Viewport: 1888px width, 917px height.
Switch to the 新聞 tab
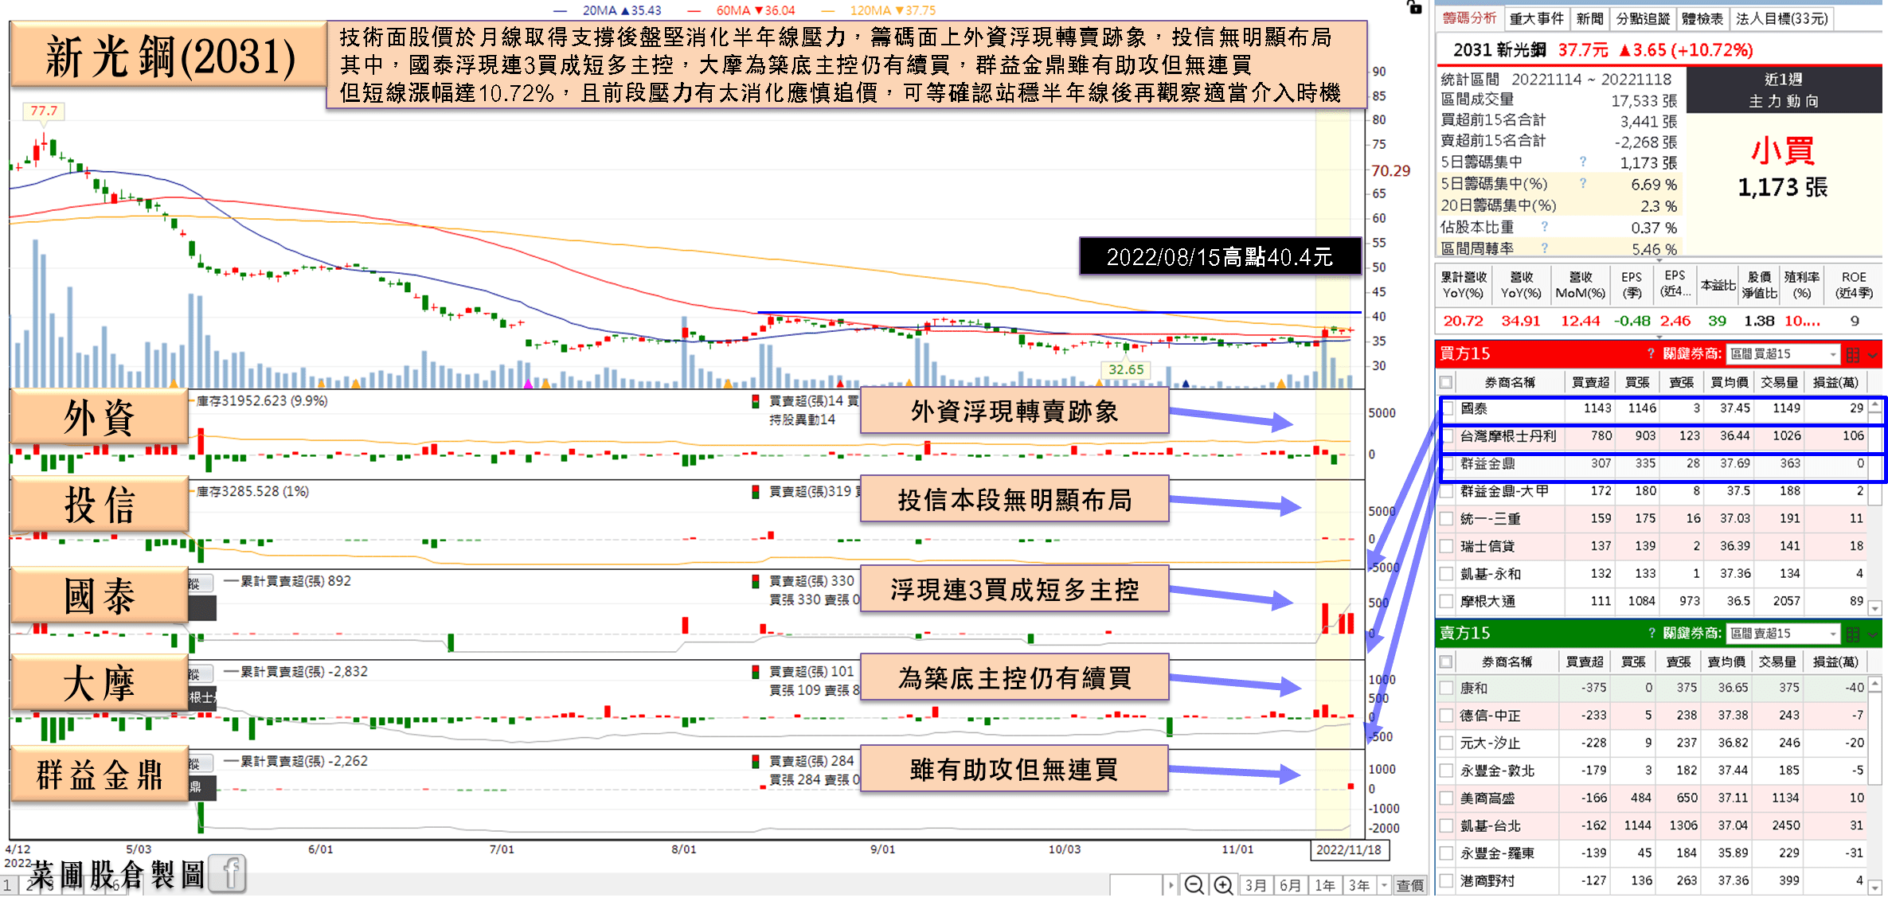coord(1589,18)
